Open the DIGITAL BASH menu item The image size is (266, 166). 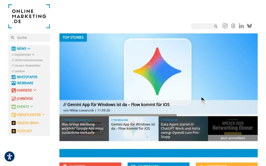(28, 123)
